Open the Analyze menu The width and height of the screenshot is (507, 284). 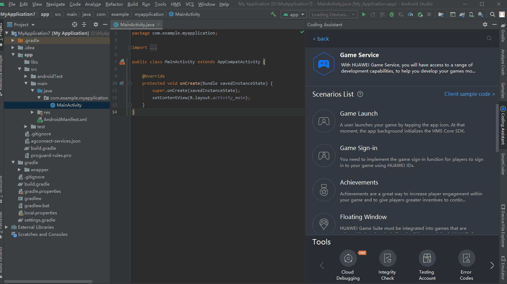[93, 4]
